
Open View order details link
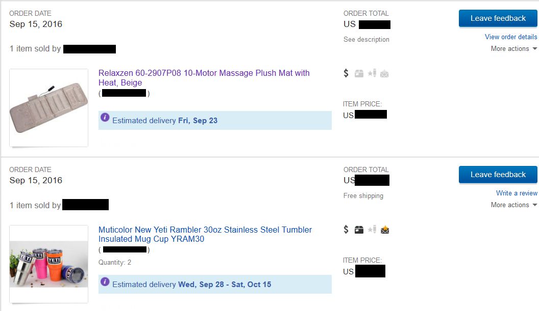(x=510, y=37)
